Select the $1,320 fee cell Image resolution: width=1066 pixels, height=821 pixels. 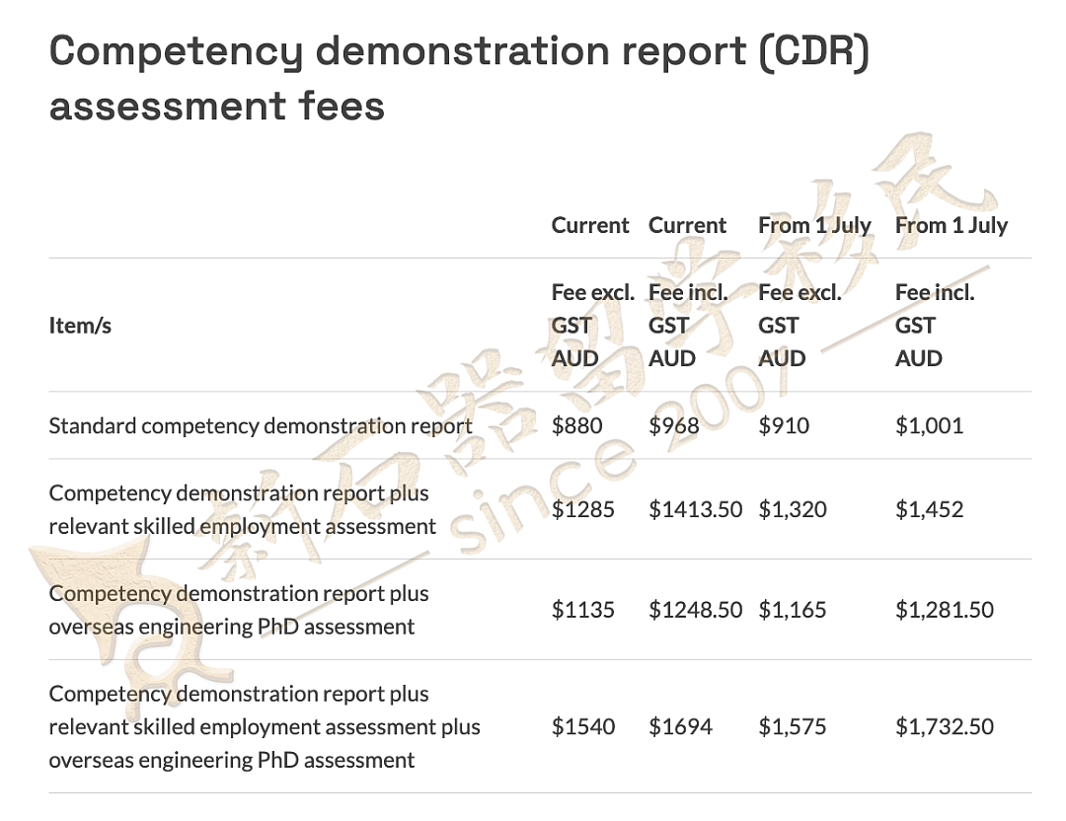click(793, 510)
